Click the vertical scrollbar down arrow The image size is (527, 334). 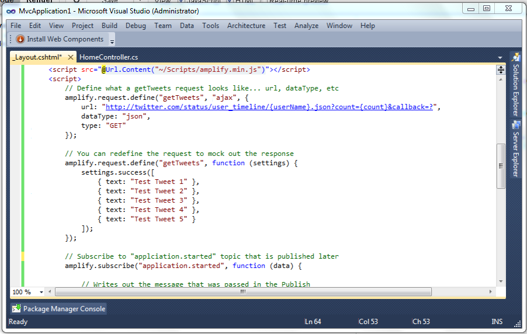[501, 281]
